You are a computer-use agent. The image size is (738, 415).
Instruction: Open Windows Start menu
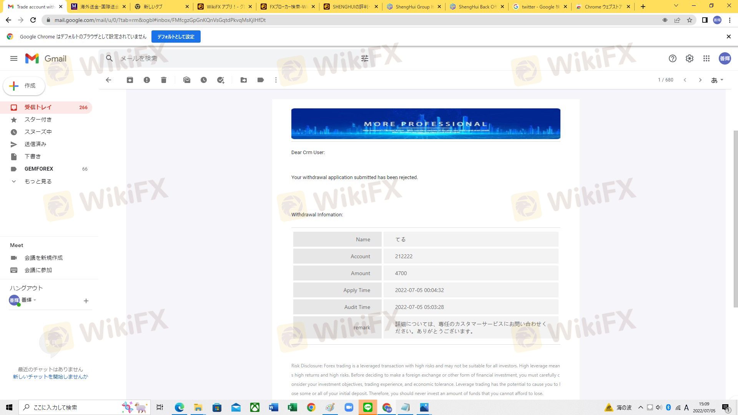point(9,407)
